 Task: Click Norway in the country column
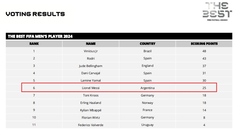pos(147,103)
